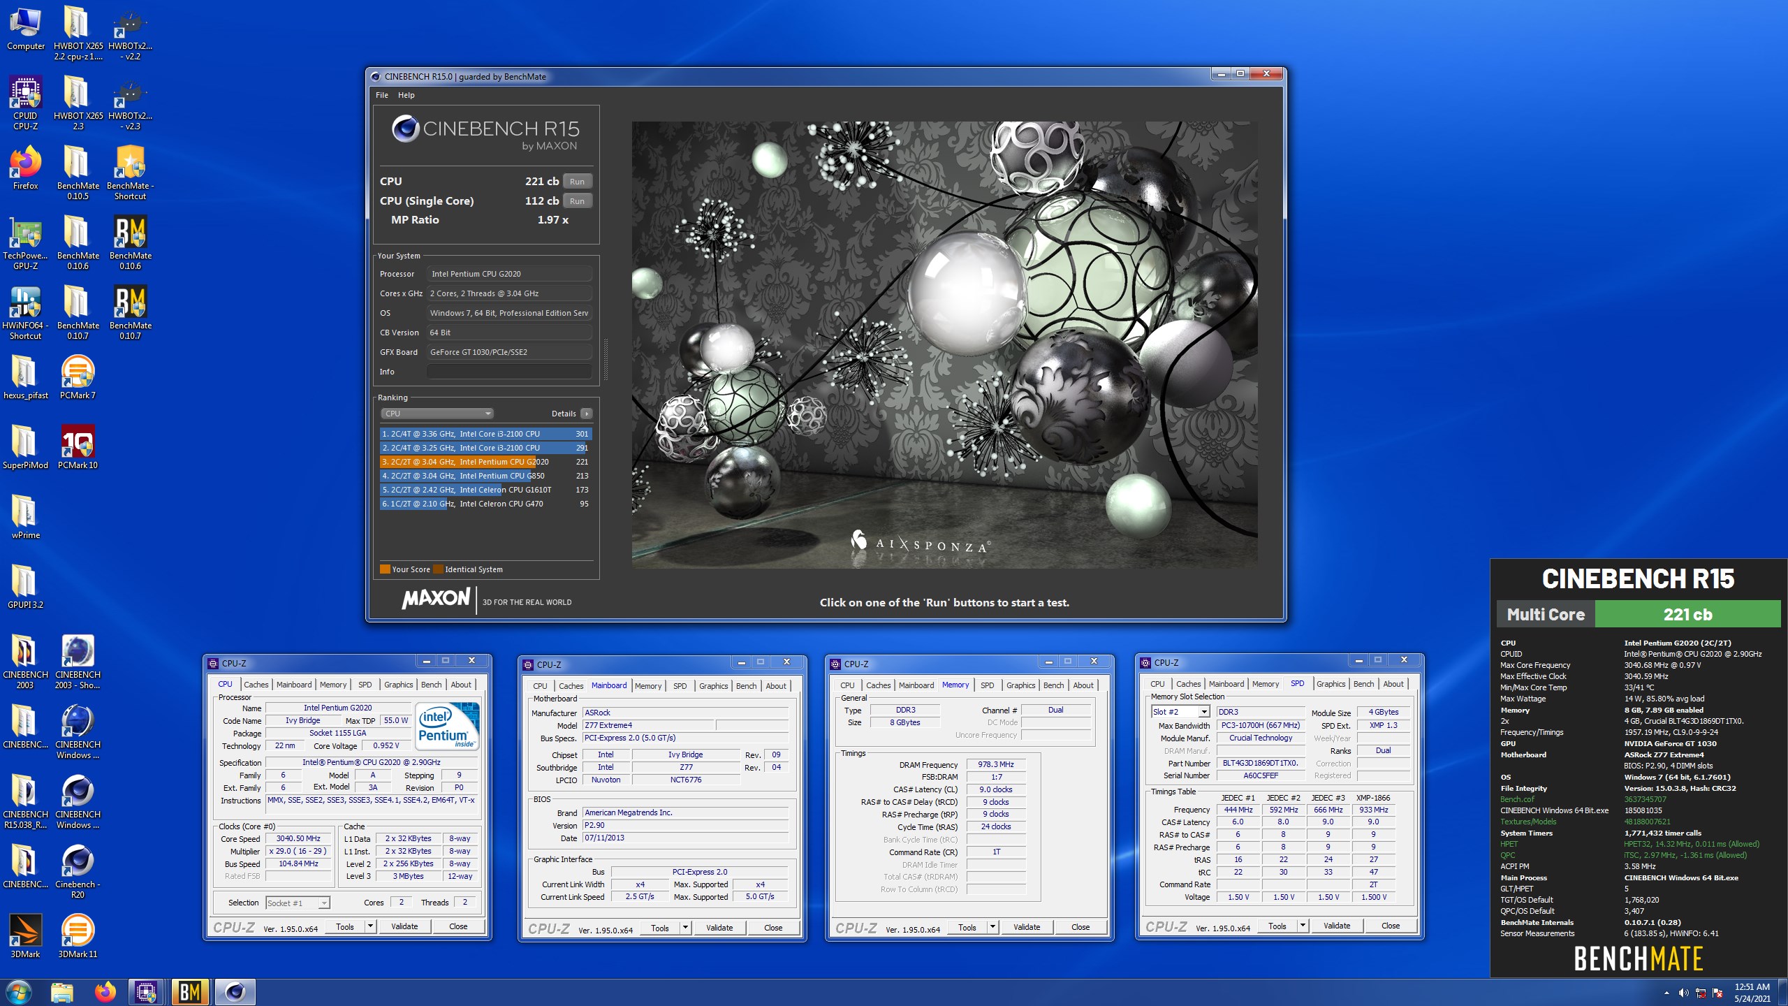Open Tools dropdown arrow in SPD CPU-Z window
Screen dimensions: 1788x1006
1303,926
